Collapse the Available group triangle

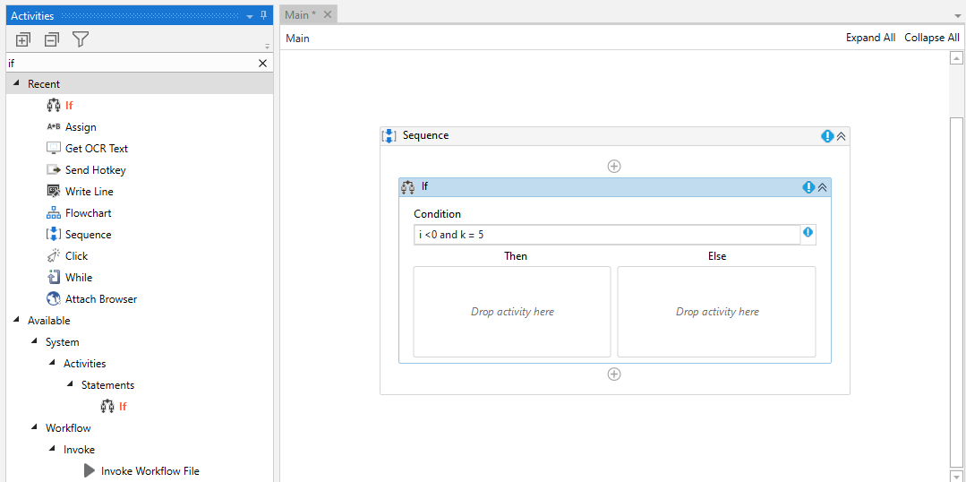point(16,320)
